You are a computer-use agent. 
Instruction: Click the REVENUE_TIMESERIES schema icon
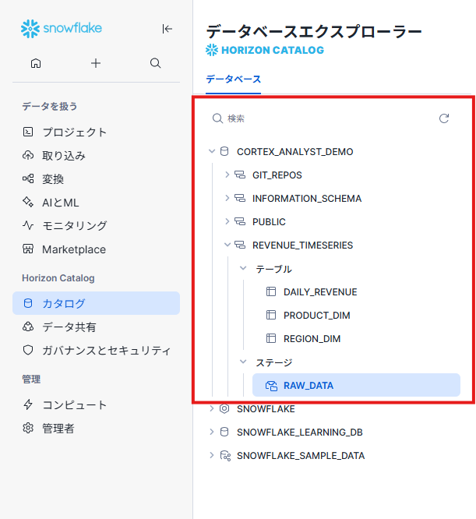240,245
